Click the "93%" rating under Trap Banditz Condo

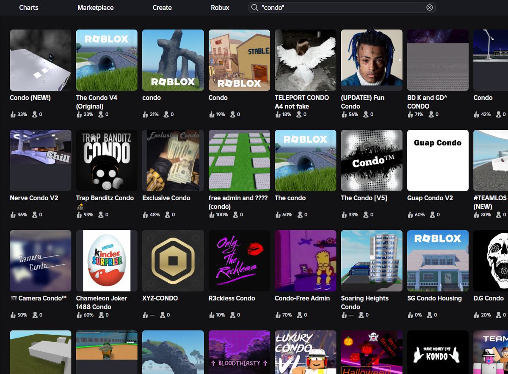[88, 215]
